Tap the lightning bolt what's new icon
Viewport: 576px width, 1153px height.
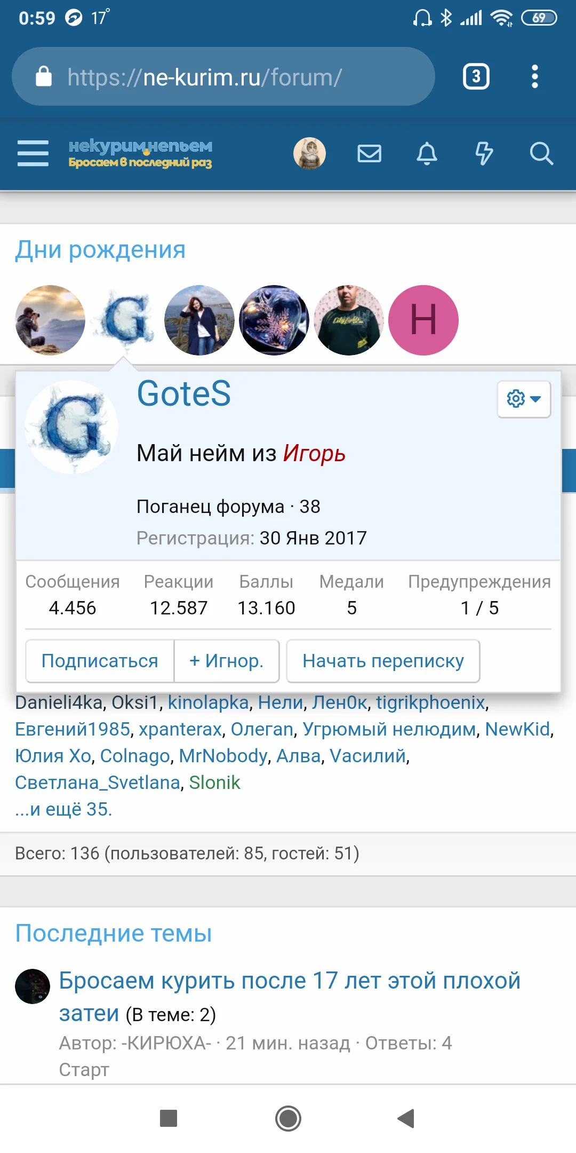[x=484, y=154]
